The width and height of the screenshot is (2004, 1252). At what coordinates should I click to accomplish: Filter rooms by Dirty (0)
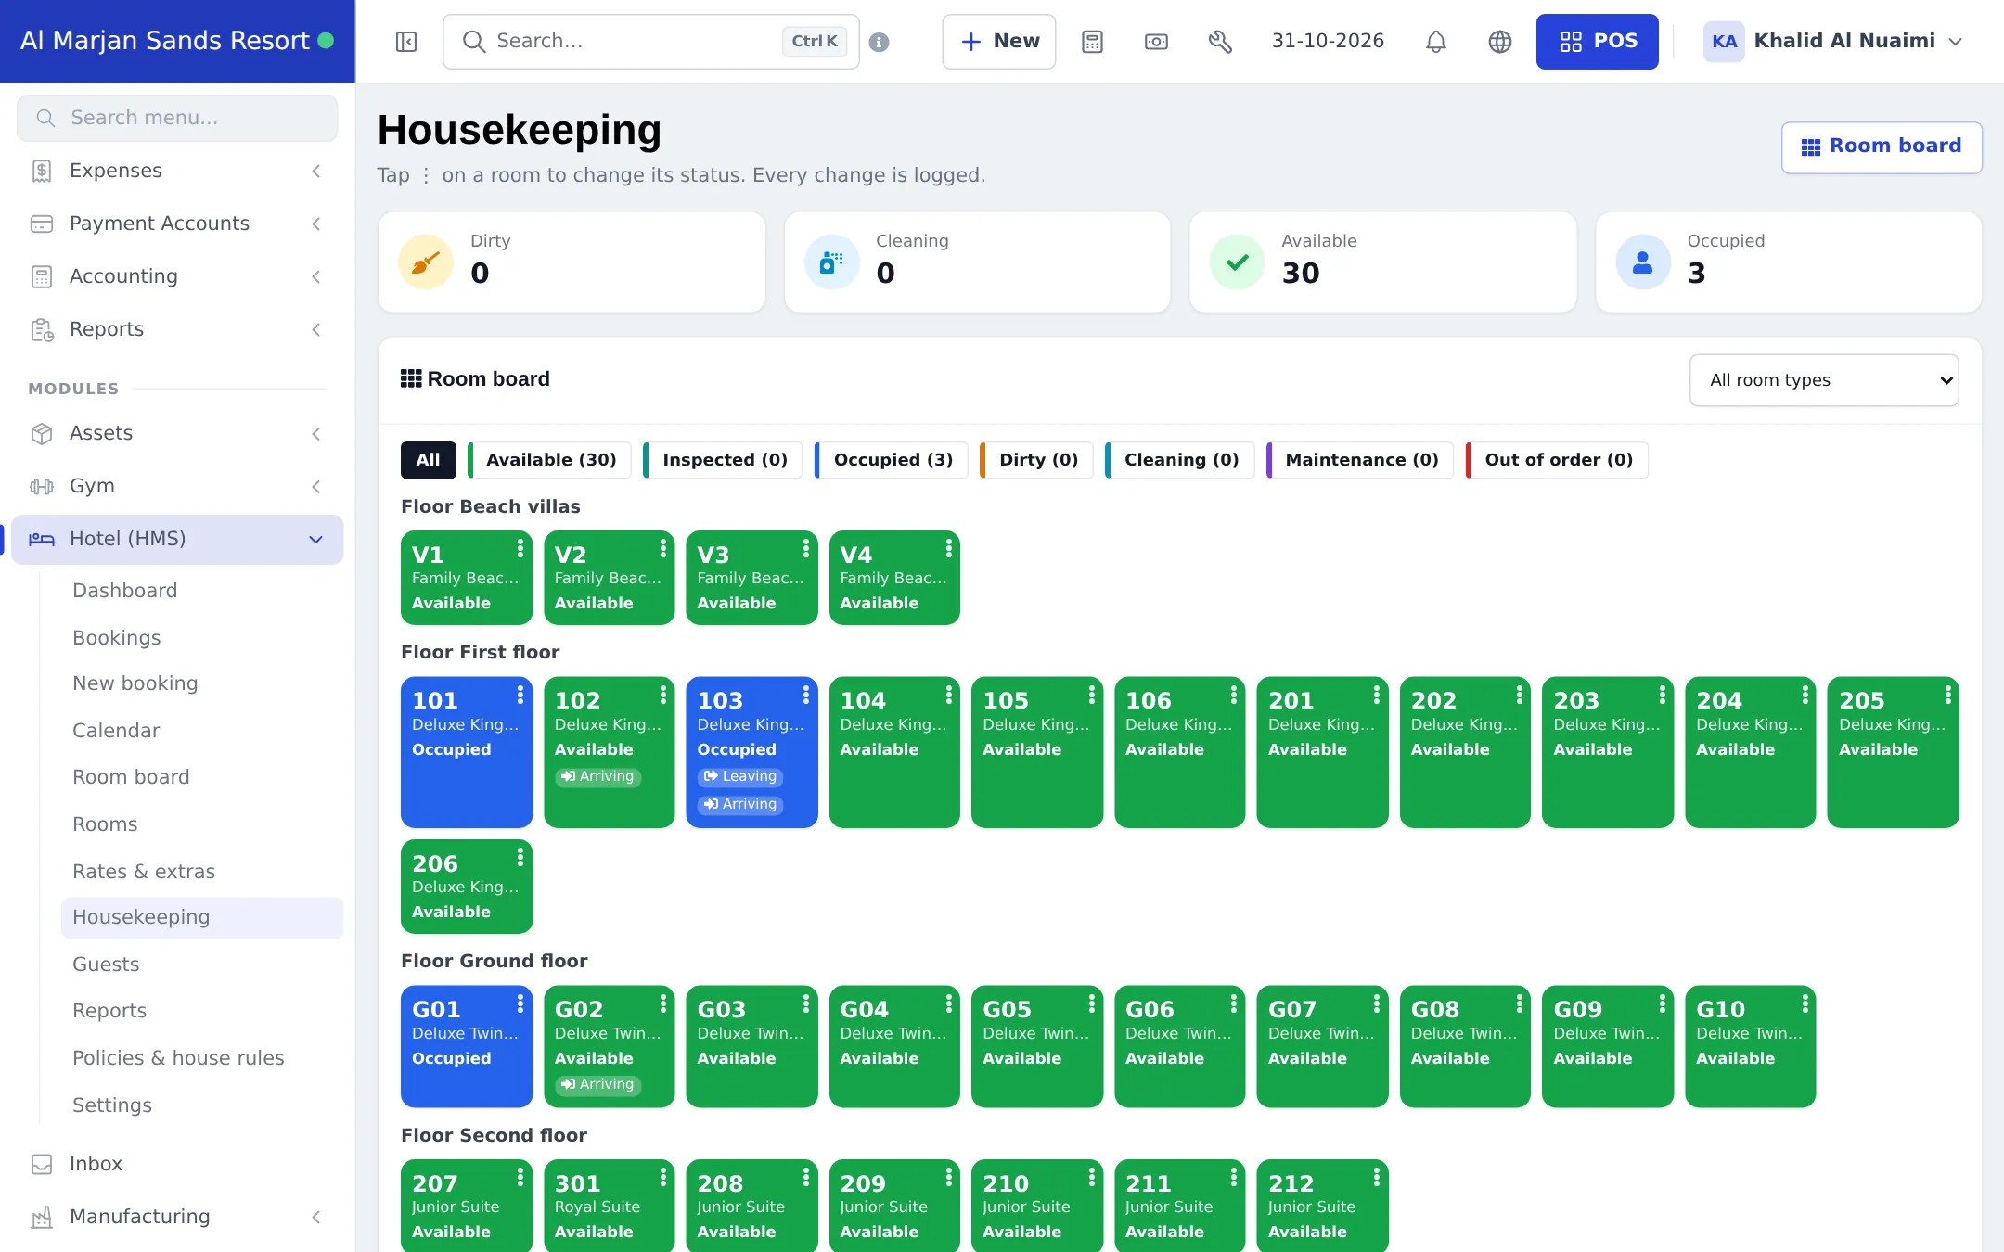(x=1037, y=460)
